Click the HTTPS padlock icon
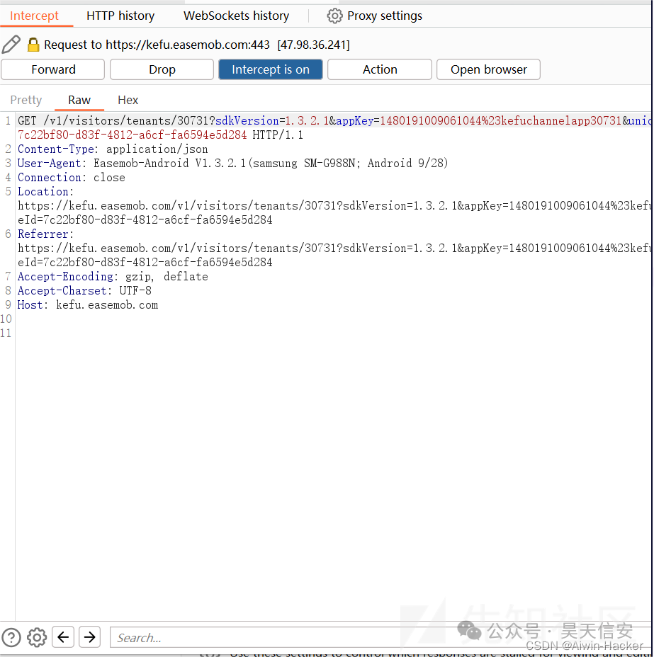This screenshot has width=654, height=657. [x=33, y=45]
